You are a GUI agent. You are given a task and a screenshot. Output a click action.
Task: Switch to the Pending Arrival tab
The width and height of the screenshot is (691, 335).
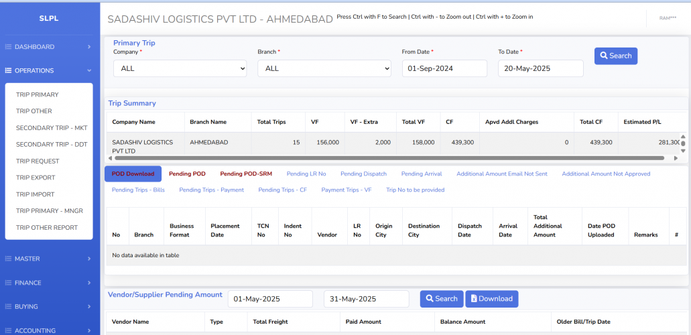click(422, 174)
